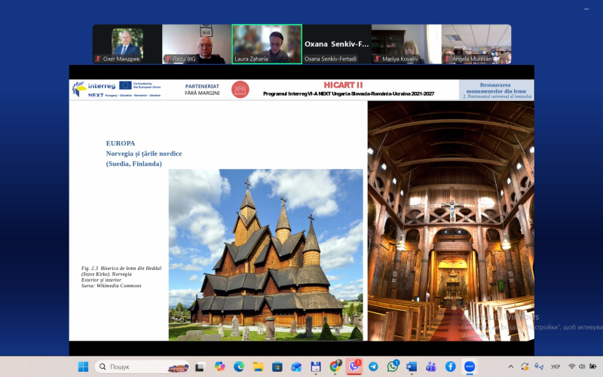603x377 pixels.
Task: Expand hidden system tray icons
Action: pyautogui.click(x=511, y=366)
